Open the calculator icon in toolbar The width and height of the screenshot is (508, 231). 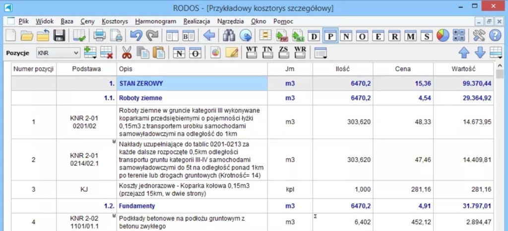459,36
